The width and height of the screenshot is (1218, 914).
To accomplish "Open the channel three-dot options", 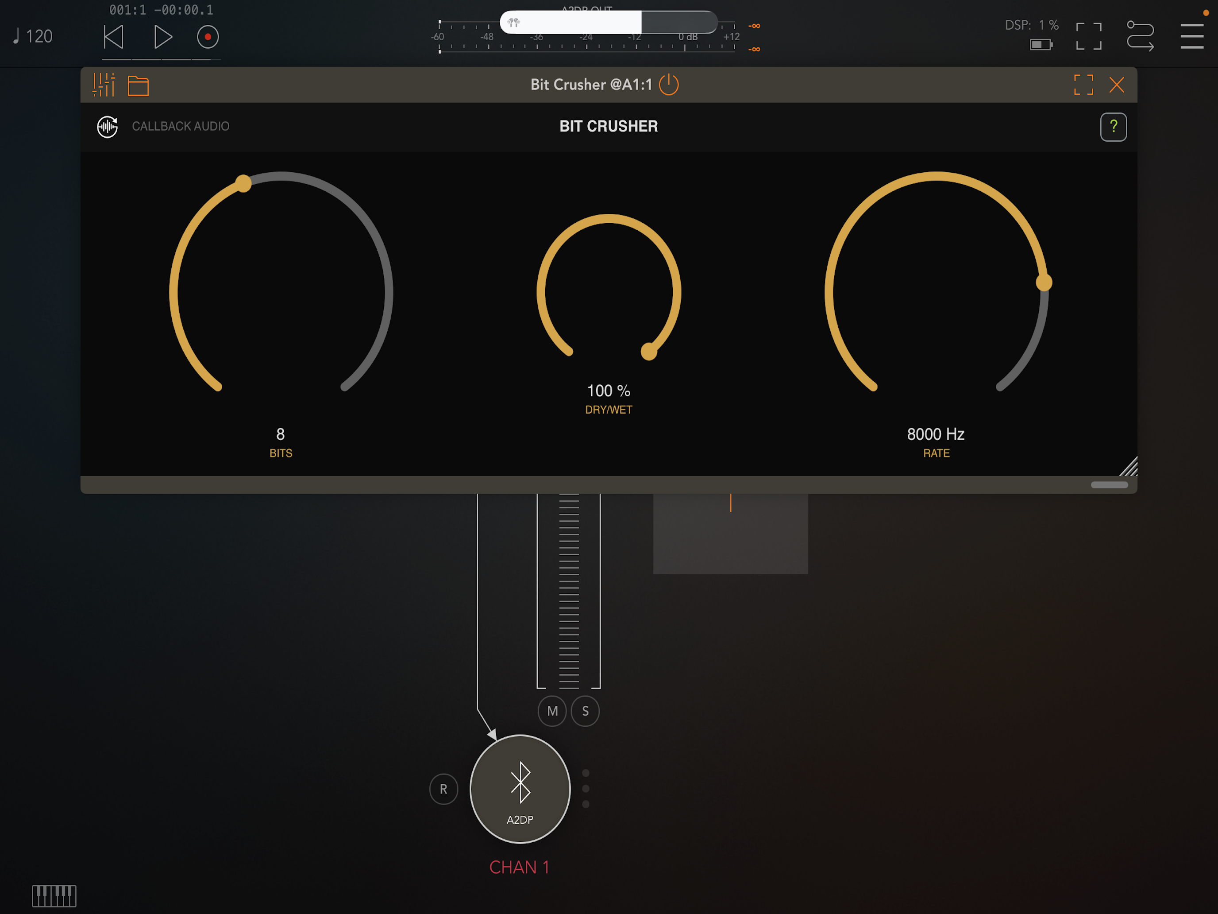I will [x=586, y=788].
